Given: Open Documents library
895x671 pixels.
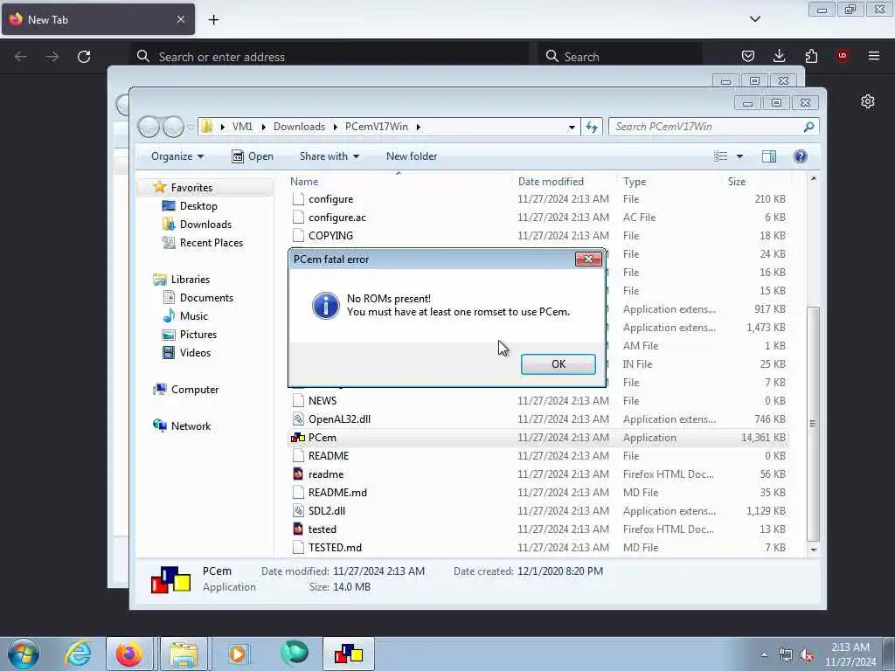Looking at the screenshot, I should click(x=206, y=298).
